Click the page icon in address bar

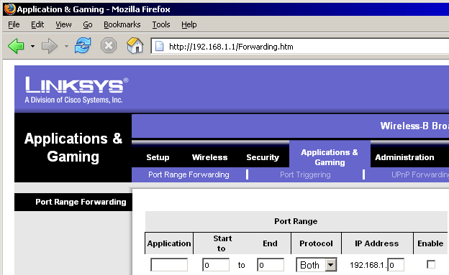pyautogui.click(x=160, y=46)
